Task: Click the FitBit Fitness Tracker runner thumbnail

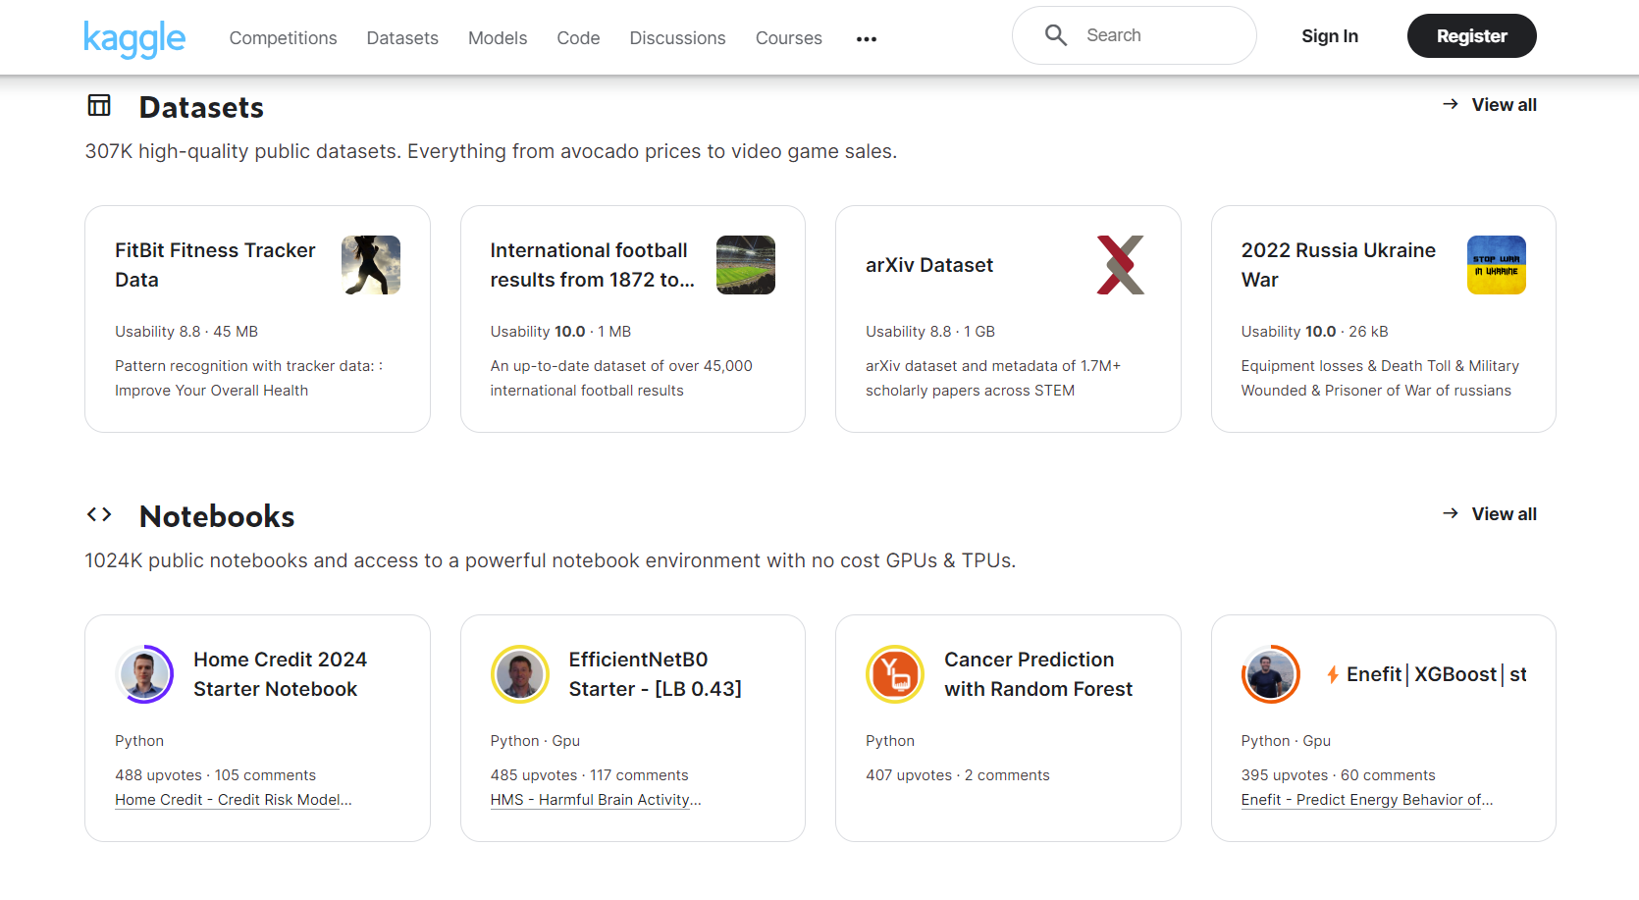Action: click(x=370, y=265)
